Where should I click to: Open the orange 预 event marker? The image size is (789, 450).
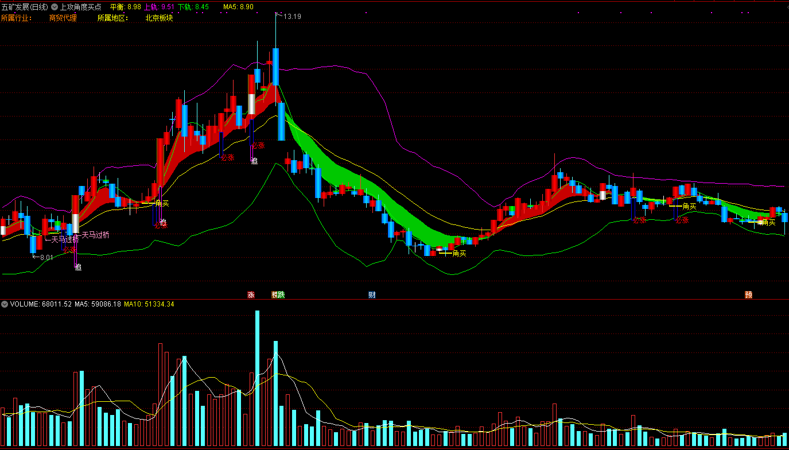tap(748, 295)
